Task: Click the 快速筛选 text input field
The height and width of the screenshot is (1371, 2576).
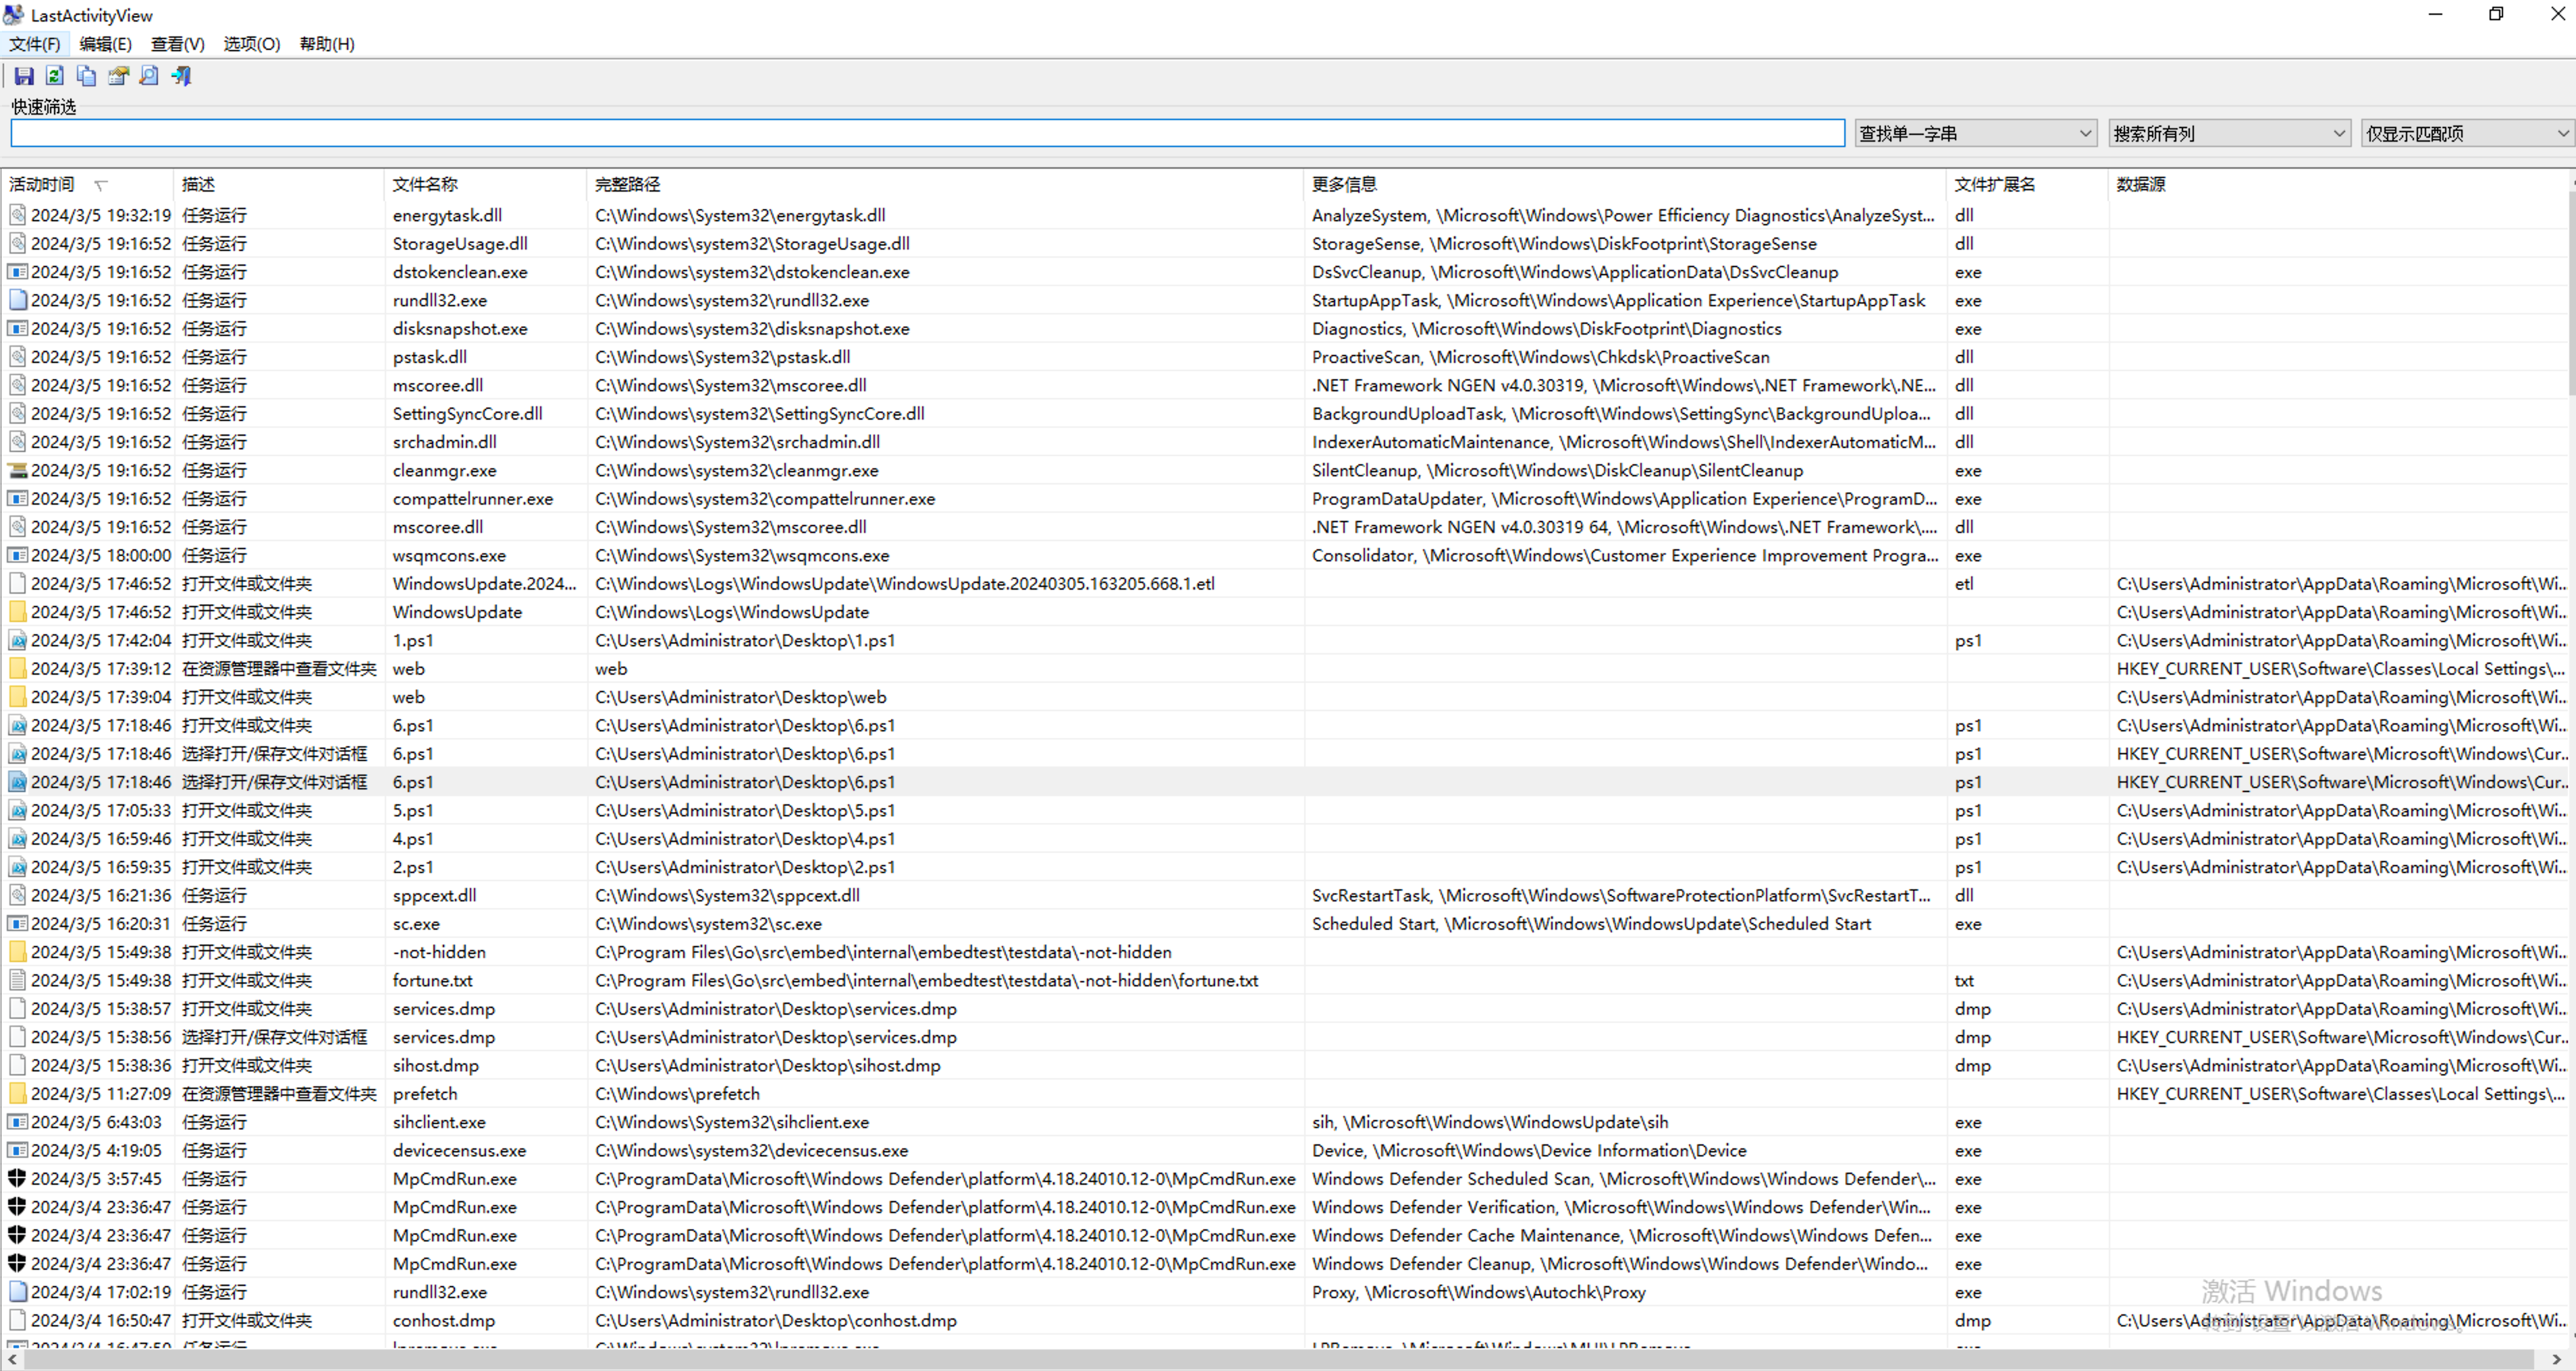Action: pyautogui.click(x=926, y=133)
